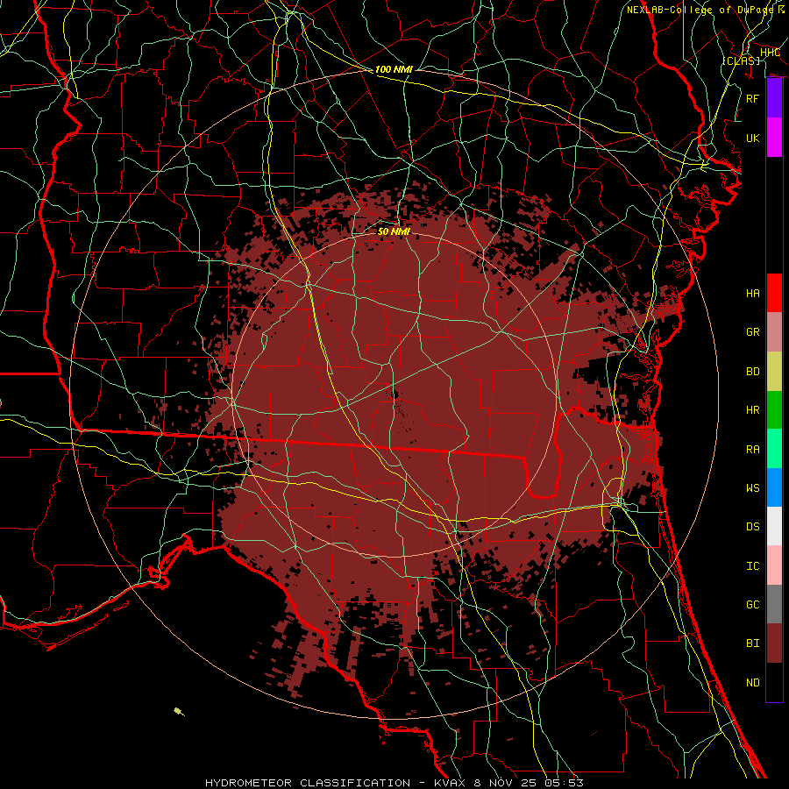
Task: Click the GR legend label
Action: point(752,332)
